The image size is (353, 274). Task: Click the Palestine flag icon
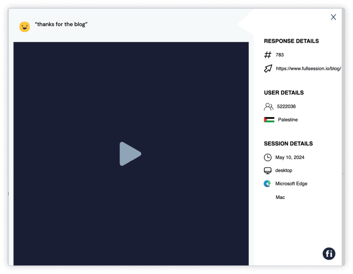(x=269, y=120)
